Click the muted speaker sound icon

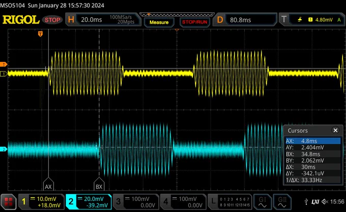(325, 202)
